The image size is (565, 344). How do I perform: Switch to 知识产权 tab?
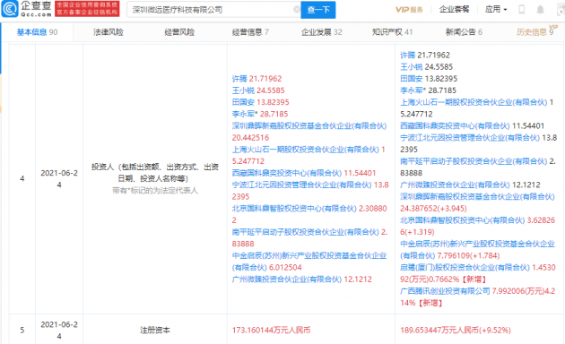pos(392,32)
